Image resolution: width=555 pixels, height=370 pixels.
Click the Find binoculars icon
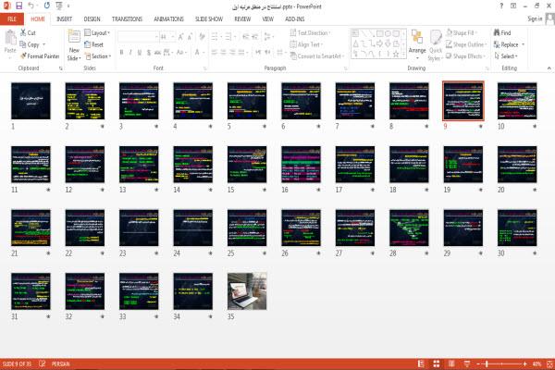click(497, 32)
